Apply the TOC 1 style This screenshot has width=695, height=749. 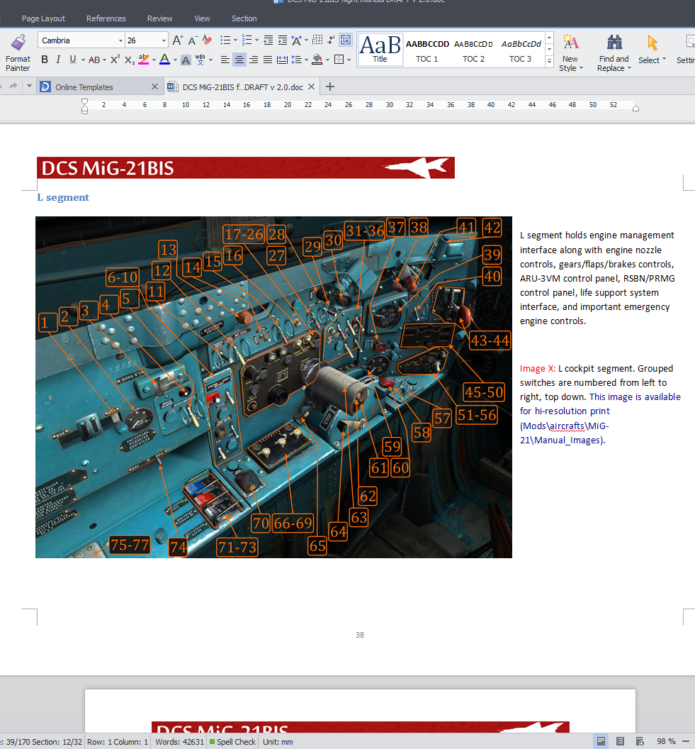427,50
